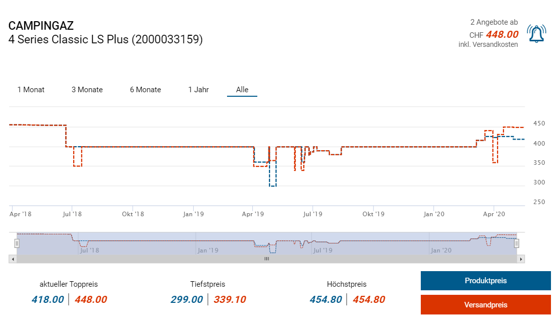Grab the right navigator range handle

[x=517, y=243]
